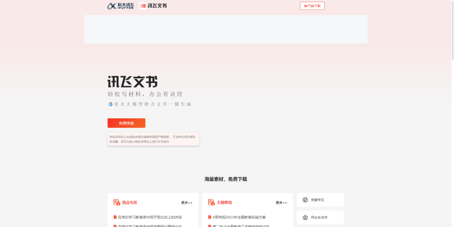This screenshot has height=227, width=454.
Task: Click the 客户端下载 button
Action: click(x=312, y=6)
